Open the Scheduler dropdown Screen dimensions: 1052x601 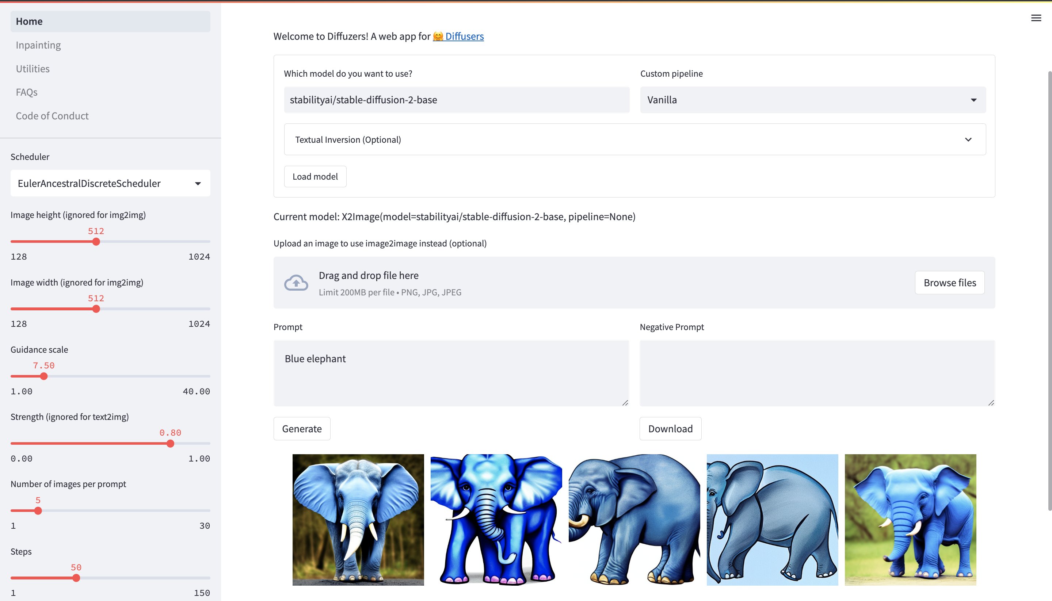pyautogui.click(x=110, y=183)
